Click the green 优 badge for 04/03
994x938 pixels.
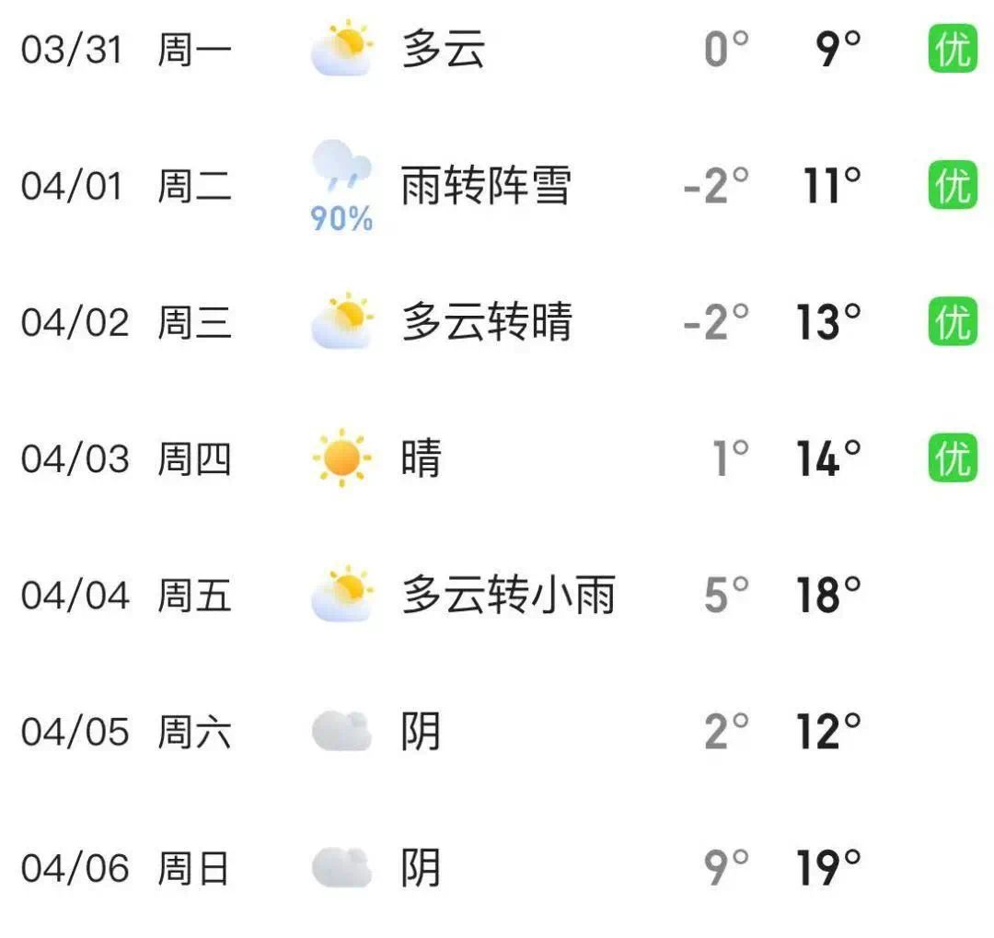953,457
